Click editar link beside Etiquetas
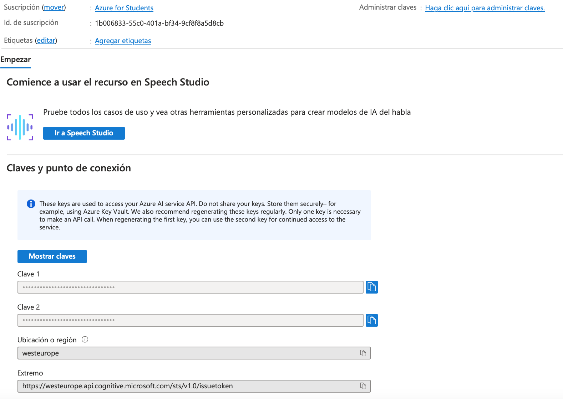Image resolution: width=563 pixels, height=399 pixels. [x=46, y=40]
